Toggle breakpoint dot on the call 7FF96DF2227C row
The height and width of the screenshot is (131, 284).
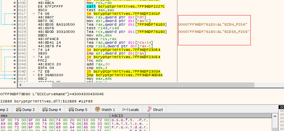(15, 6)
